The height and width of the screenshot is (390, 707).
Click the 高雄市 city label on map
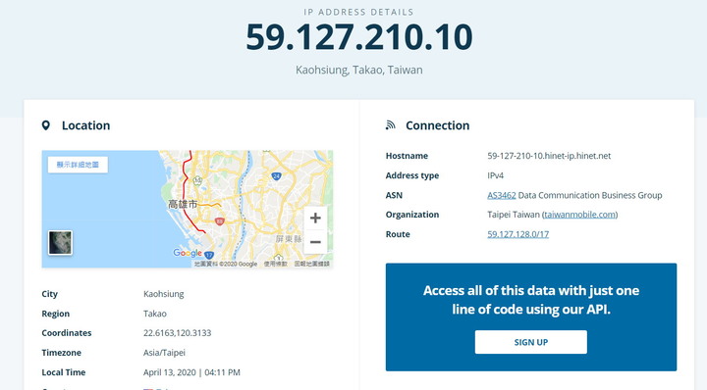[x=183, y=204]
